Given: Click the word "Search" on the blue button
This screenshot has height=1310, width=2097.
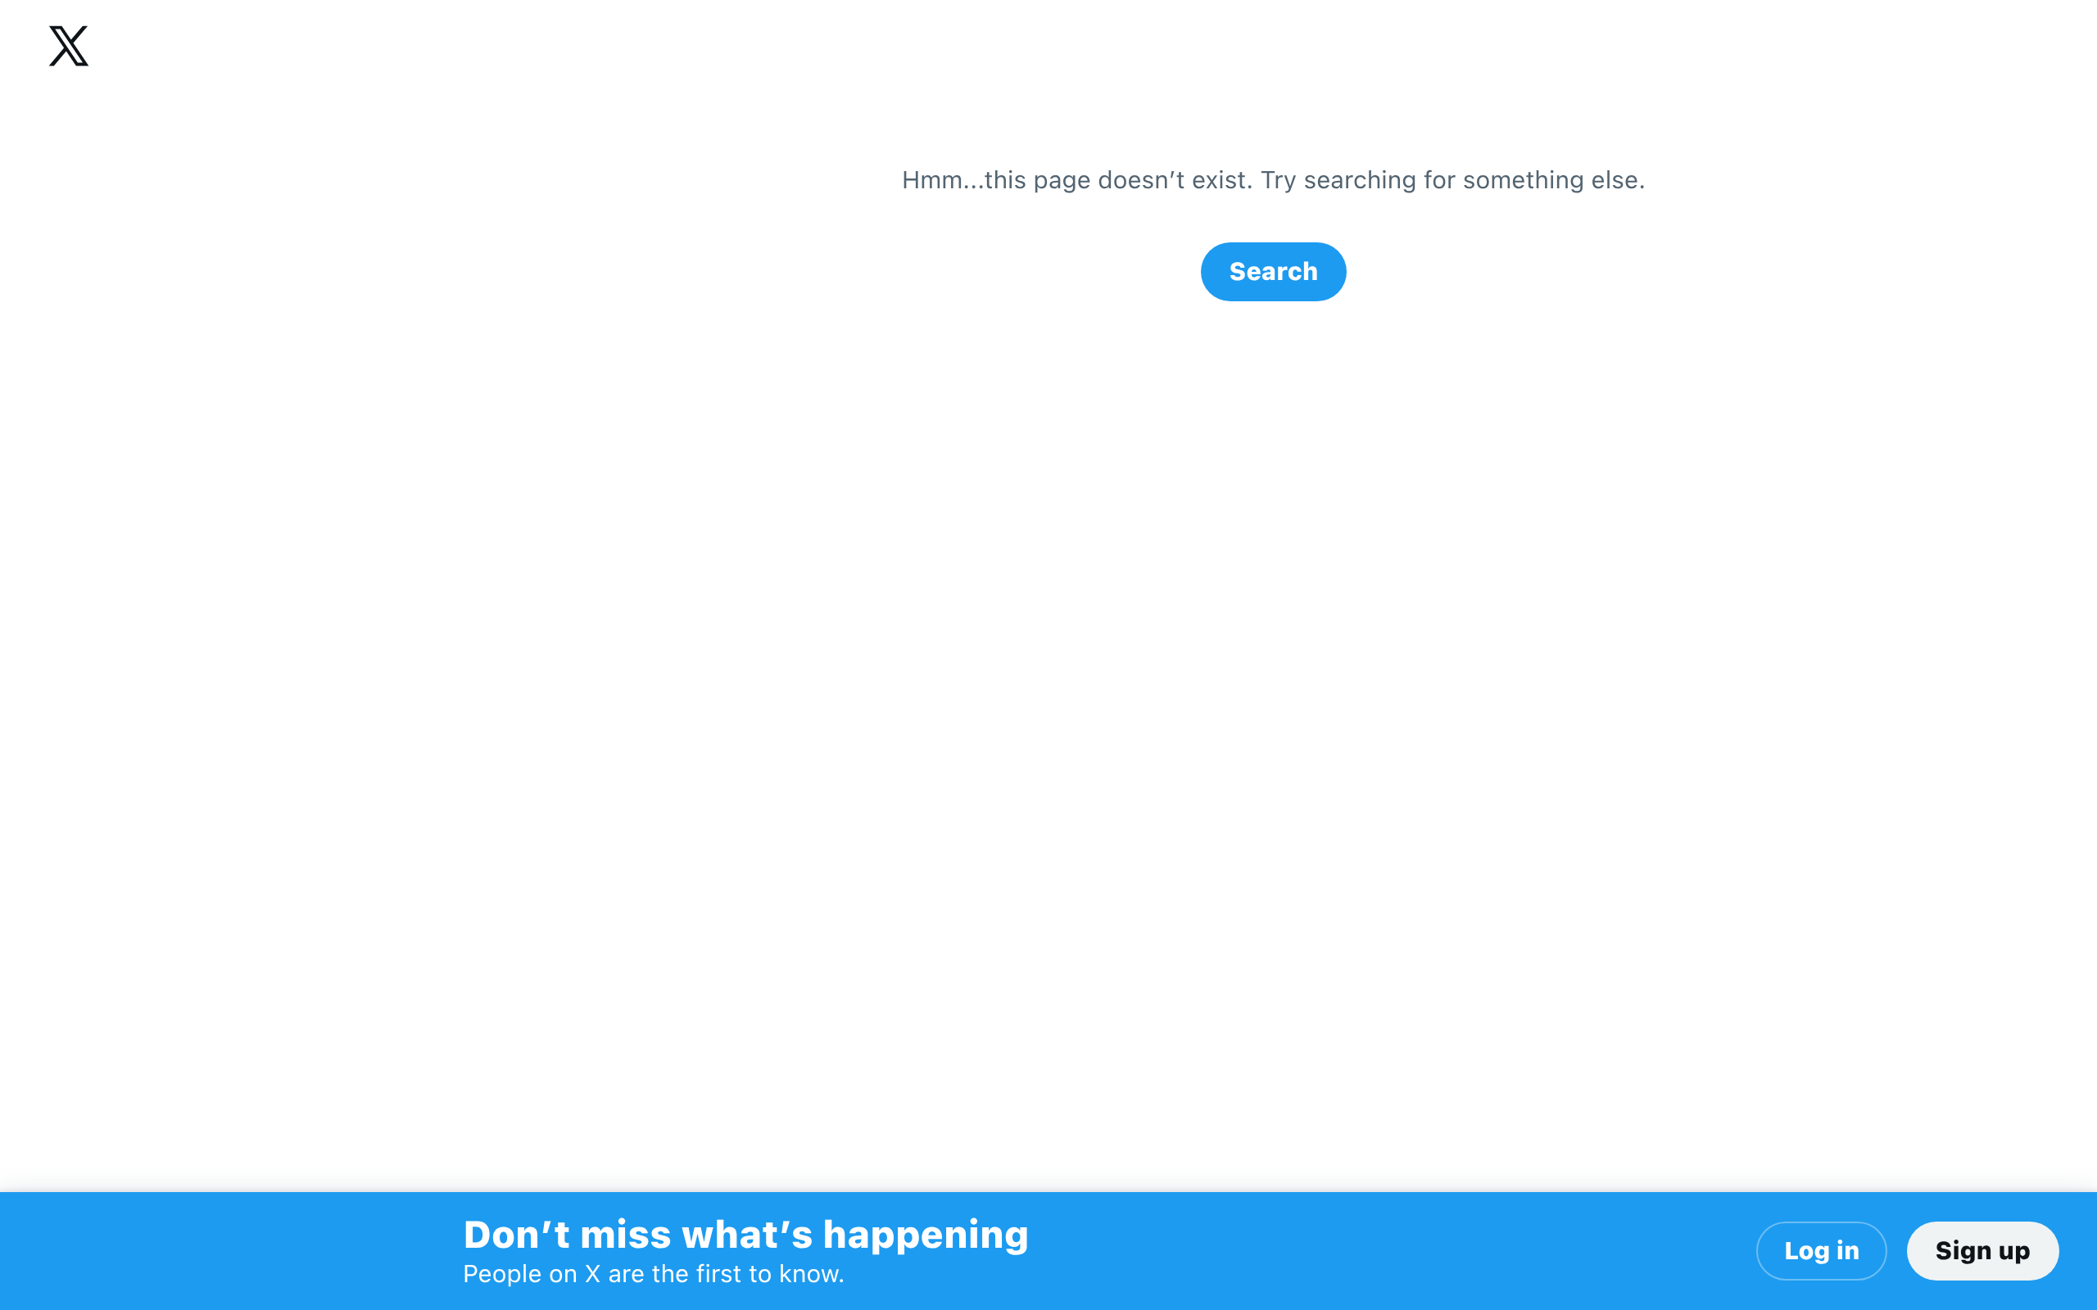Looking at the screenshot, I should click(x=1273, y=271).
